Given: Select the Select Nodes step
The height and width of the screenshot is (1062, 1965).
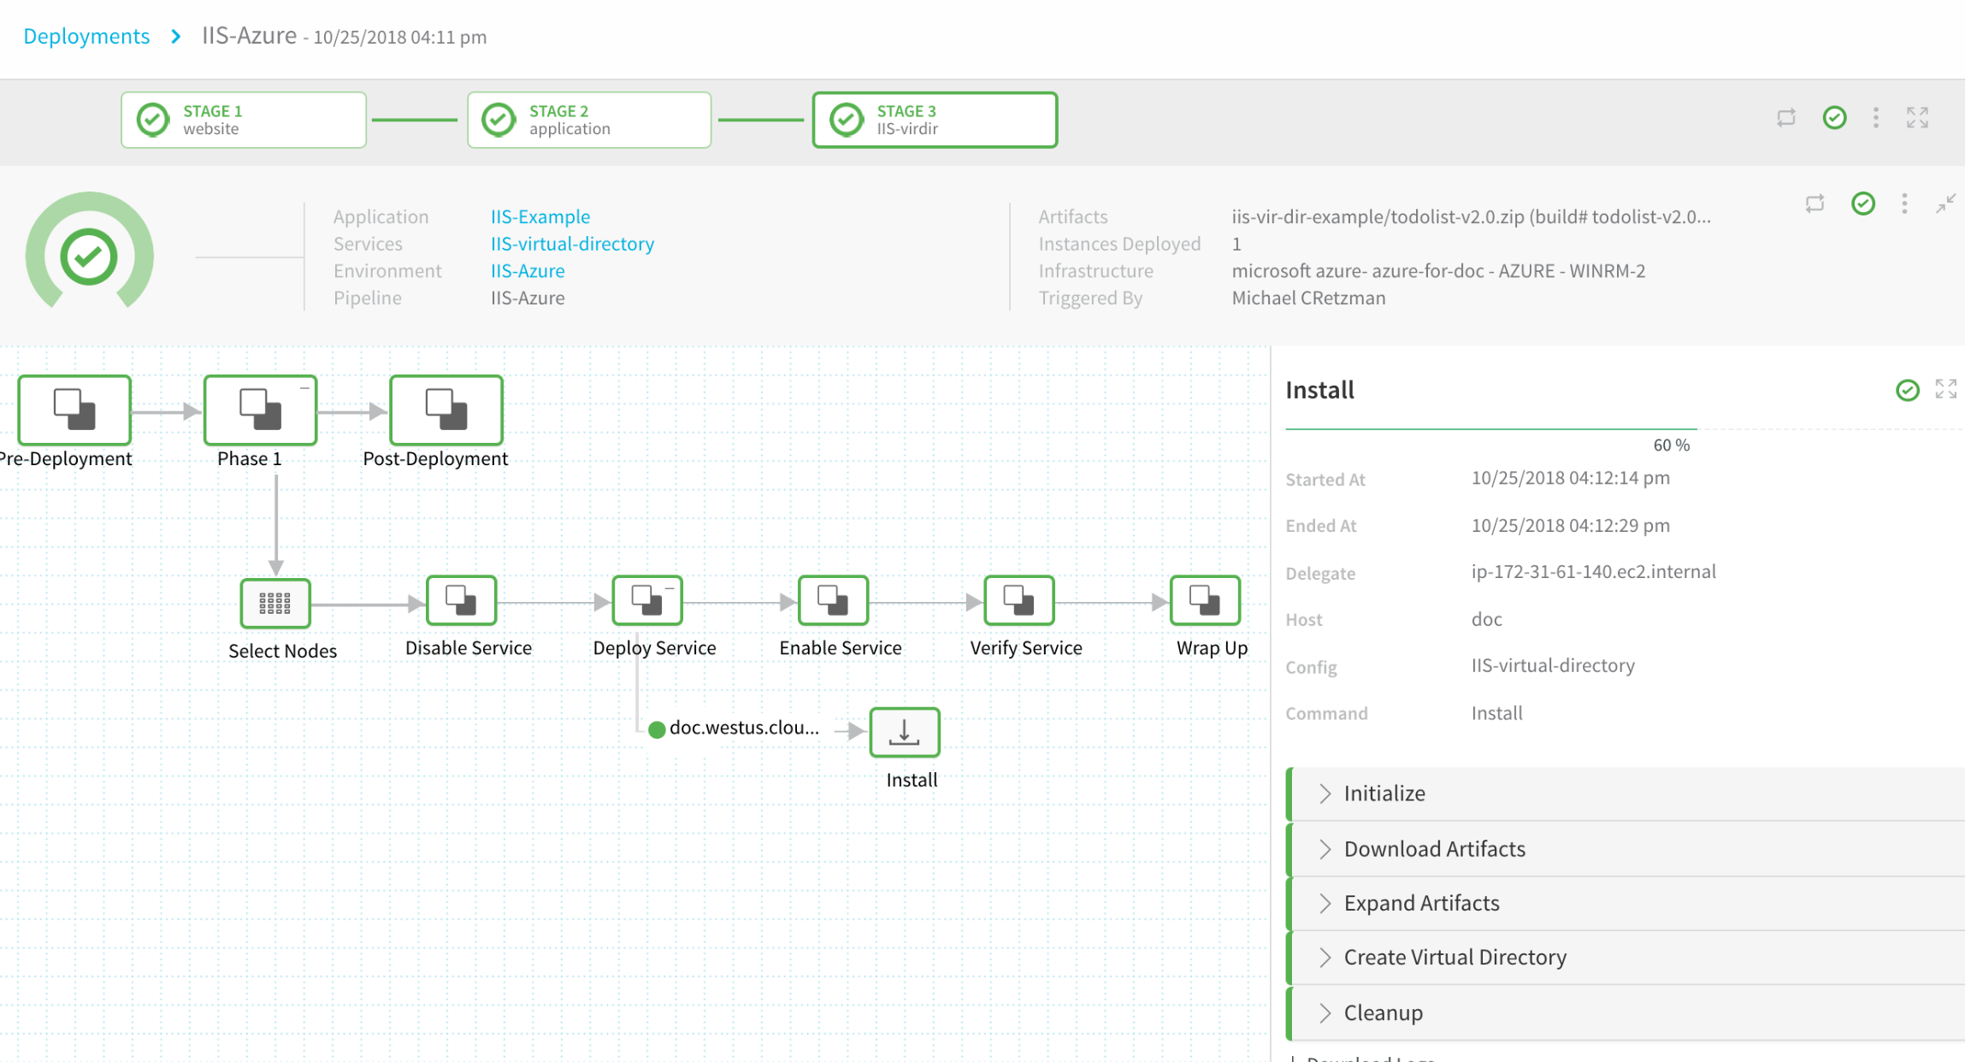Looking at the screenshot, I should click(x=274, y=604).
